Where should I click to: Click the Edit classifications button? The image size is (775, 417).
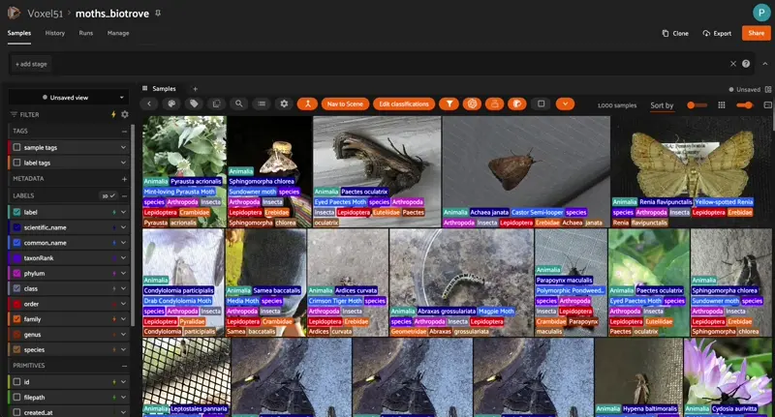click(x=403, y=104)
